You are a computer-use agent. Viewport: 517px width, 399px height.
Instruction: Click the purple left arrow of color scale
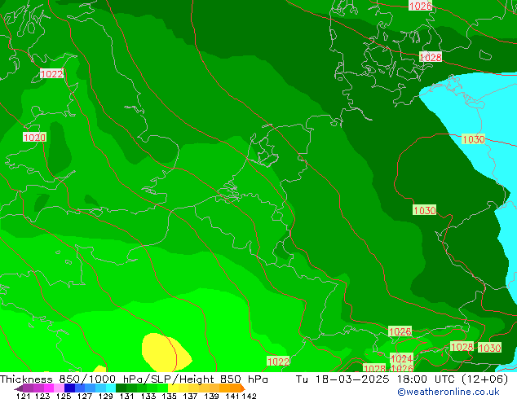[19, 388]
